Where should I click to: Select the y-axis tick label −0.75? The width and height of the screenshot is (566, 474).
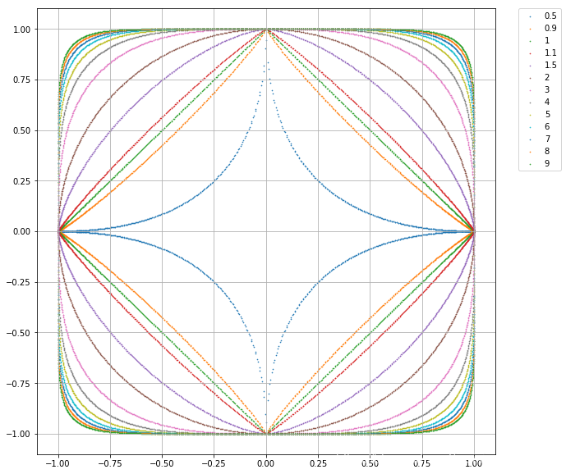click(x=18, y=384)
